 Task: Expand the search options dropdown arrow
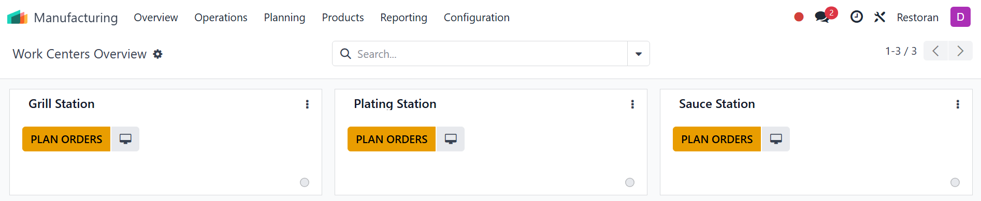[x=639, y=54]
